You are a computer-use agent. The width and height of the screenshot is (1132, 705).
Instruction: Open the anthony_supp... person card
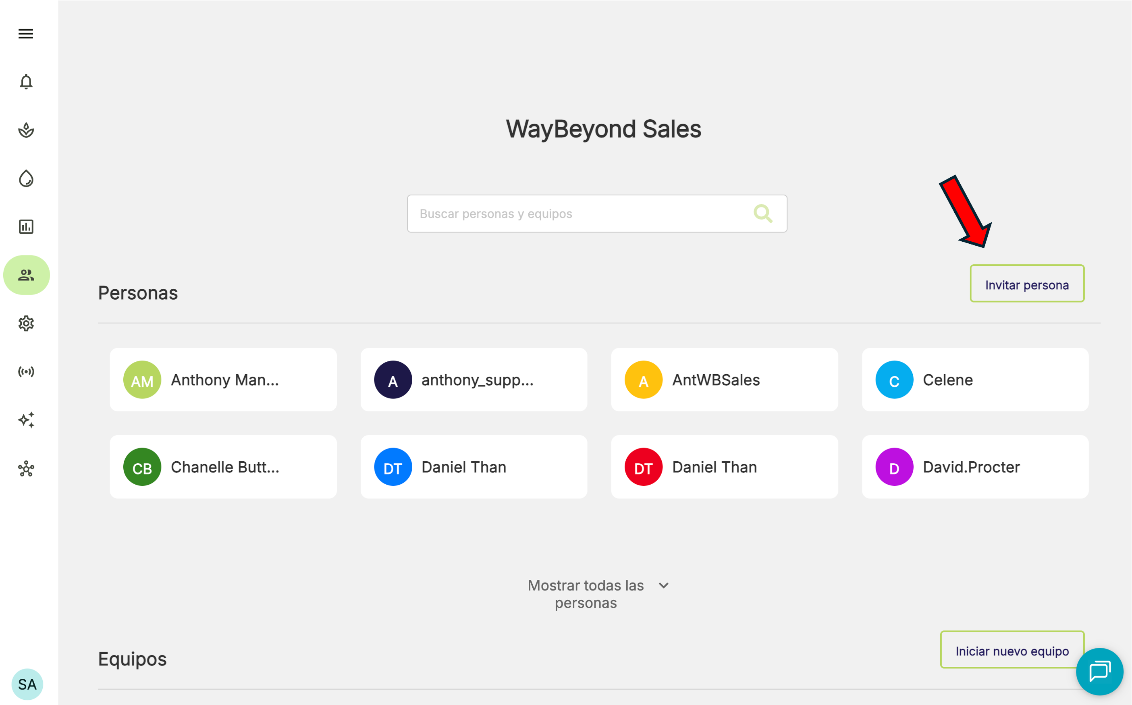click(474, 379)
